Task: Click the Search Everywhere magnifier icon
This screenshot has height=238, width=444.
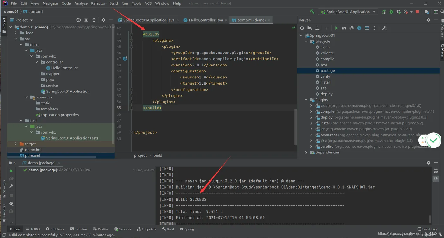Action: point(442,12)
